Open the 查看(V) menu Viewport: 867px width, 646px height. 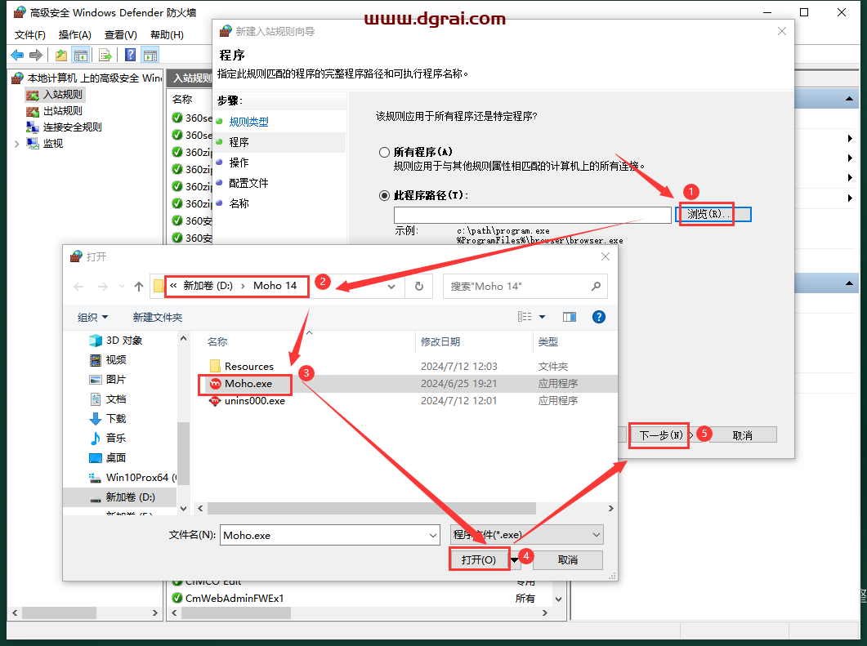(121, 35)
